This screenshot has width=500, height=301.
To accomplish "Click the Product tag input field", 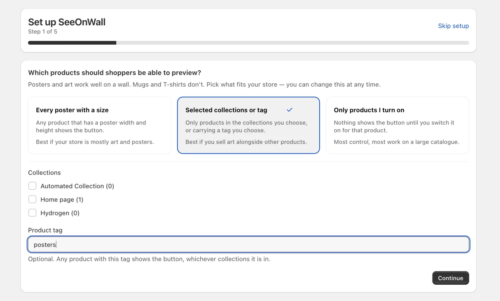I will tap(249, 244).
